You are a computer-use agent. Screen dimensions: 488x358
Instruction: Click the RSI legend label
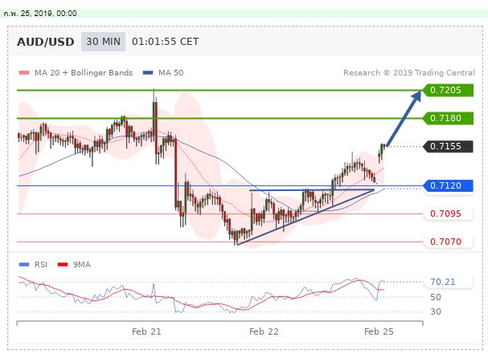click(41, 264)
